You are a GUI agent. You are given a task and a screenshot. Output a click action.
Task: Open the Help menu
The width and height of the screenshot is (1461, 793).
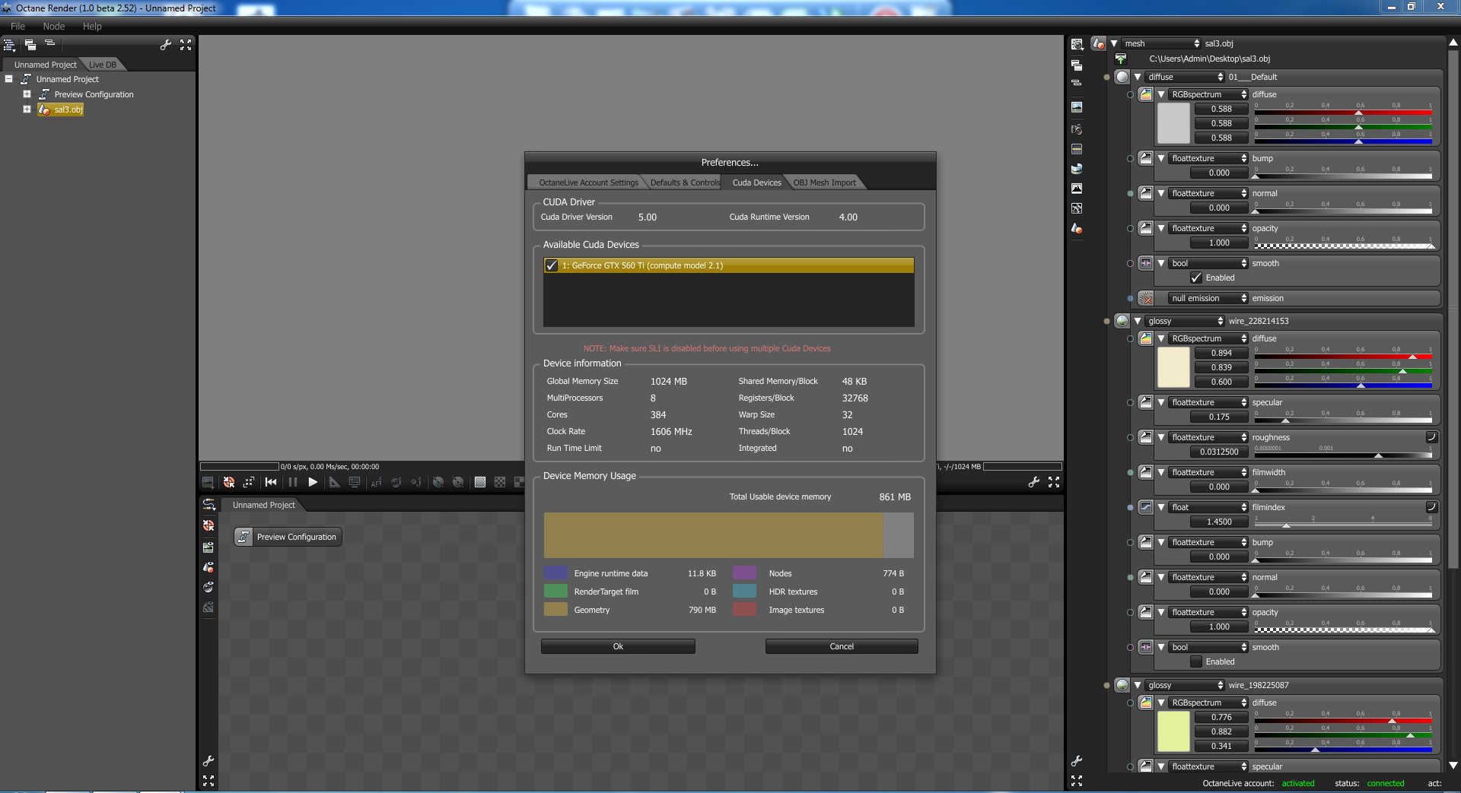tap(92, 26)
